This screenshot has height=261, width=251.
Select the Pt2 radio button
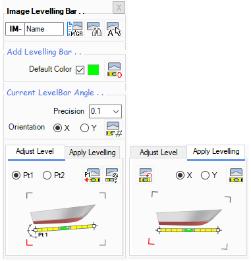tap(53, 176)
